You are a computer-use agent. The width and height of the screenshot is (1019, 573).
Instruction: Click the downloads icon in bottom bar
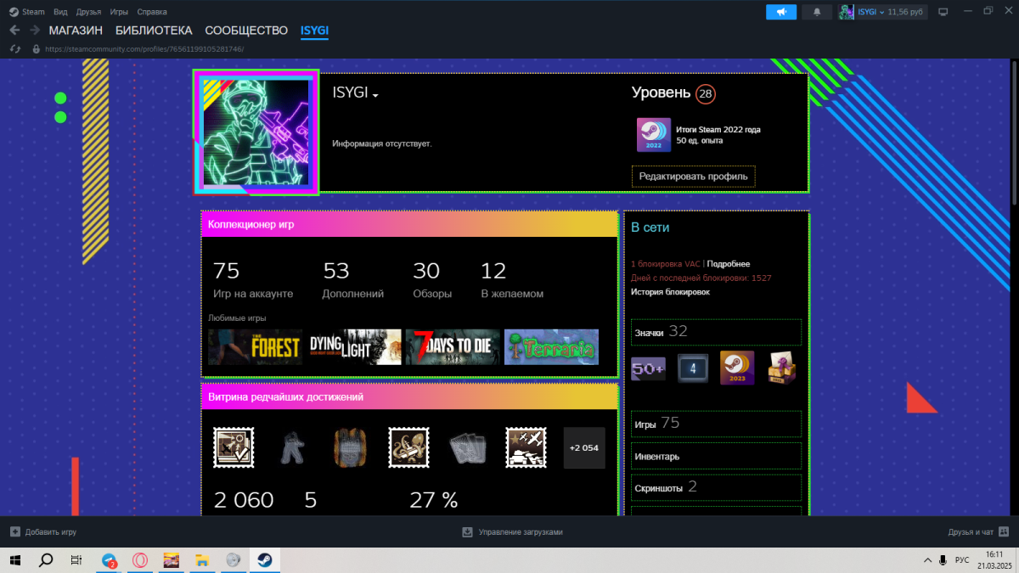467,532
